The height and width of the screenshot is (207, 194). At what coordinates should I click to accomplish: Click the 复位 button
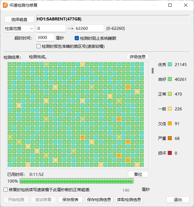pos(138,174)
